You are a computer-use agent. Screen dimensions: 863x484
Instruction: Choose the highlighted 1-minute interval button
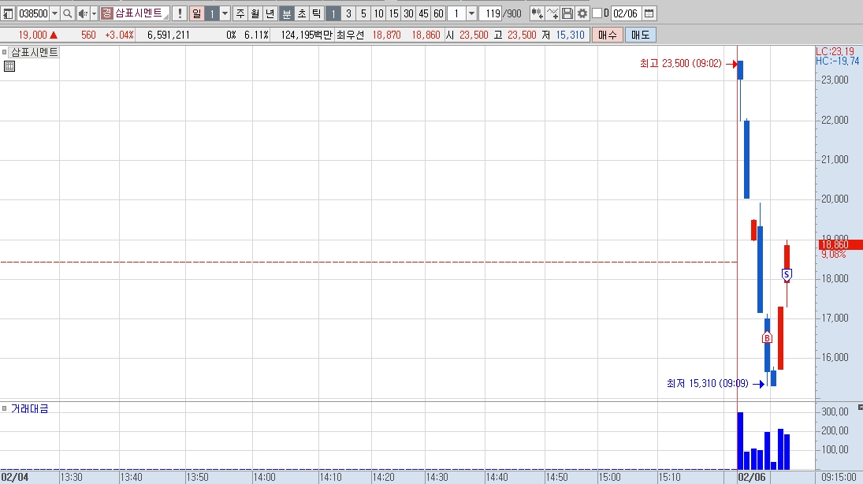333,13
